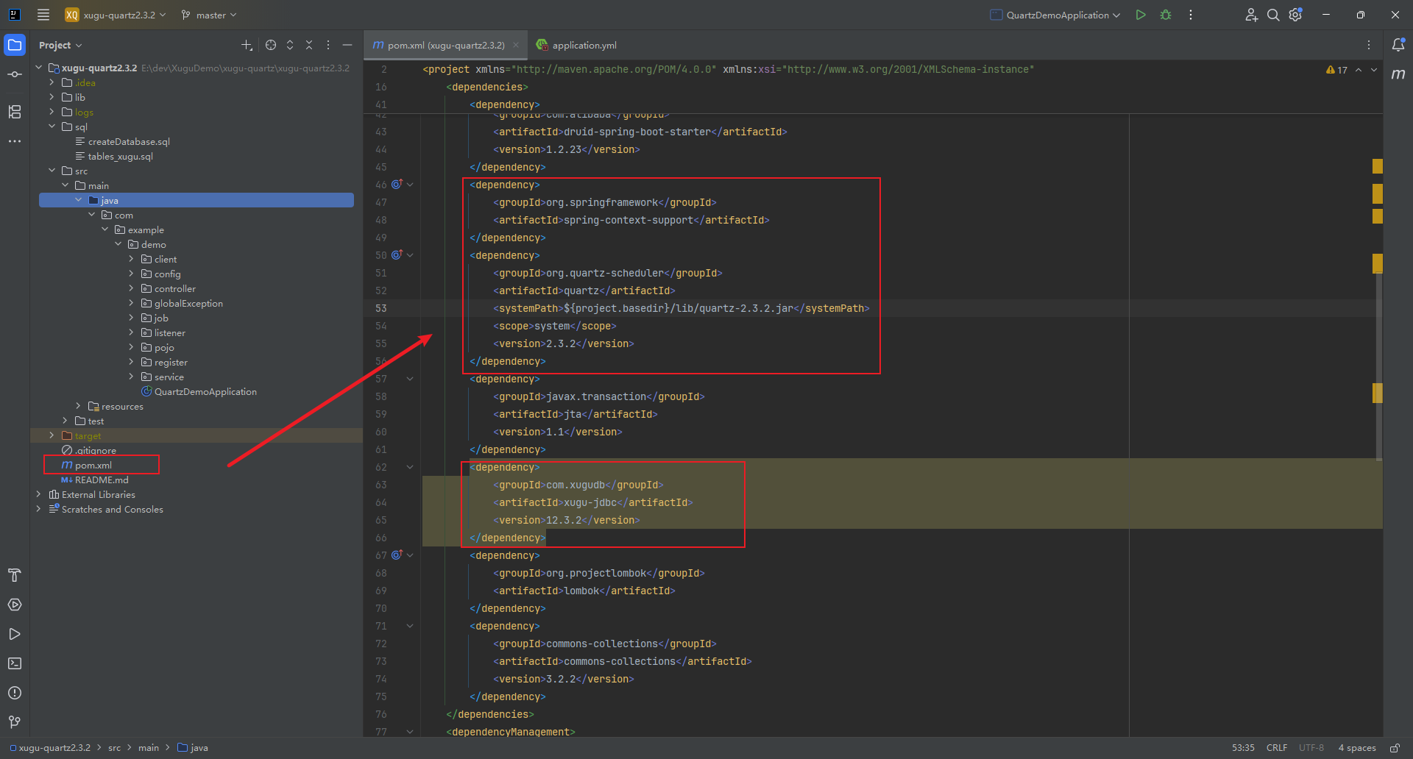
Task: Open the QuartzDemoApplication run configuration dropdown
Action: (x=1056, y=15)
